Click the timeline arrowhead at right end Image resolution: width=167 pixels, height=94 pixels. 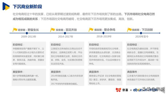(x=159, y=33)
